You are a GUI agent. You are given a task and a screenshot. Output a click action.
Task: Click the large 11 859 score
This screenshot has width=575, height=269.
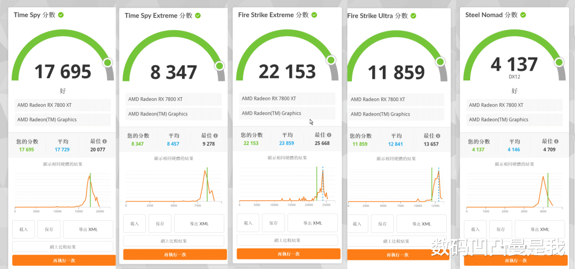(x=397, y=72)
